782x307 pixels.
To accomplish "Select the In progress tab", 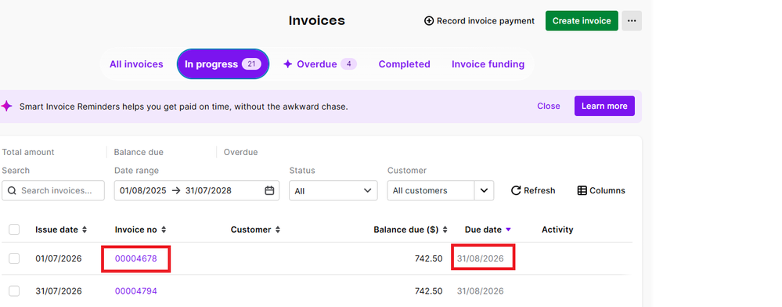I will pos(223,64).
